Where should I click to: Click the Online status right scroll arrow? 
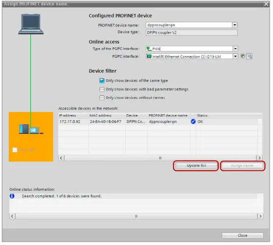[260, 216]
